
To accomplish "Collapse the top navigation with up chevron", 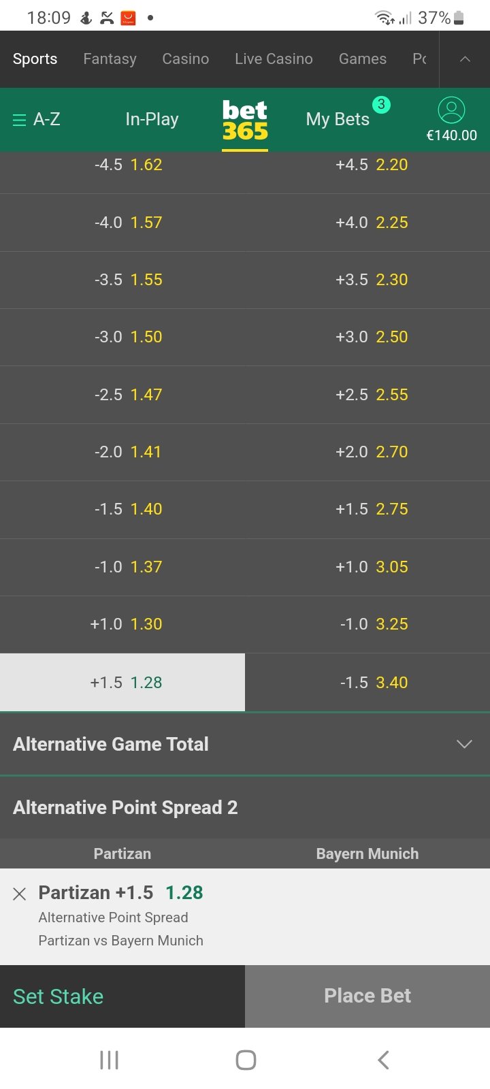I will [x=465, y=59].
